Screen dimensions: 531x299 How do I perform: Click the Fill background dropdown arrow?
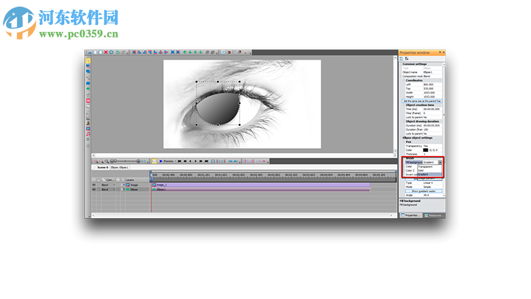pyautogui.click(x=440, y=162)
